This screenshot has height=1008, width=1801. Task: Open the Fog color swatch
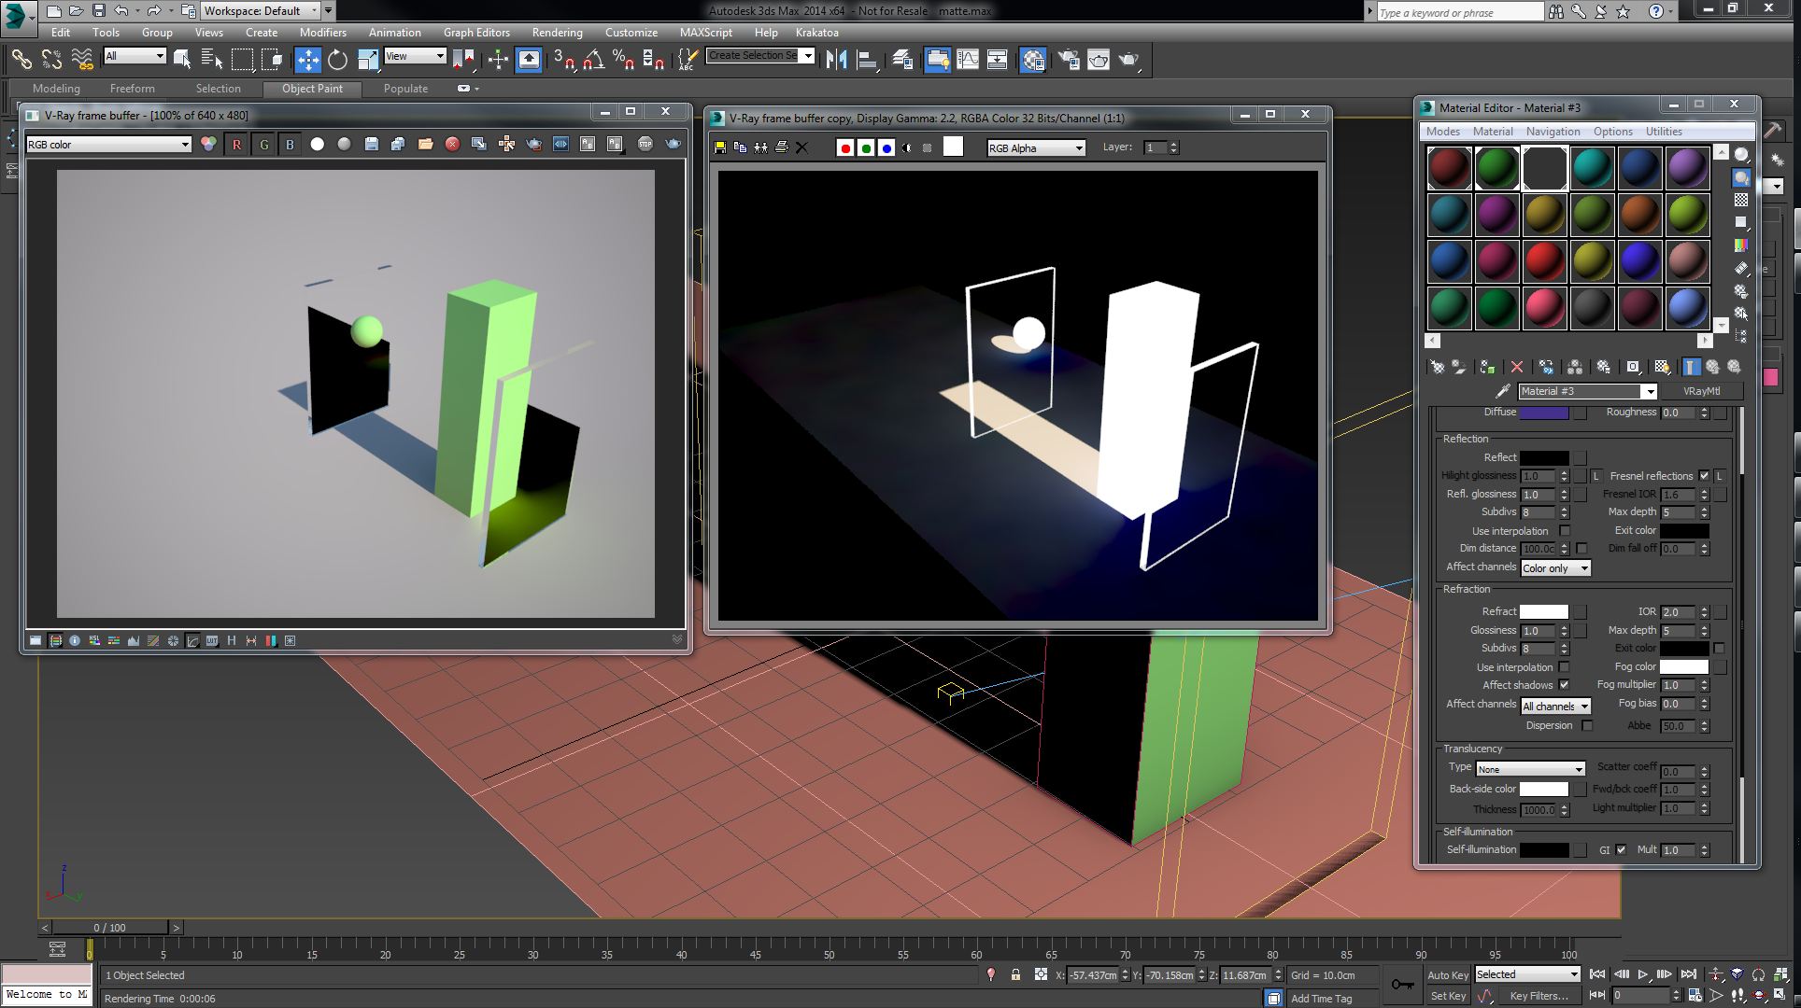click(x=1684, y=667)
